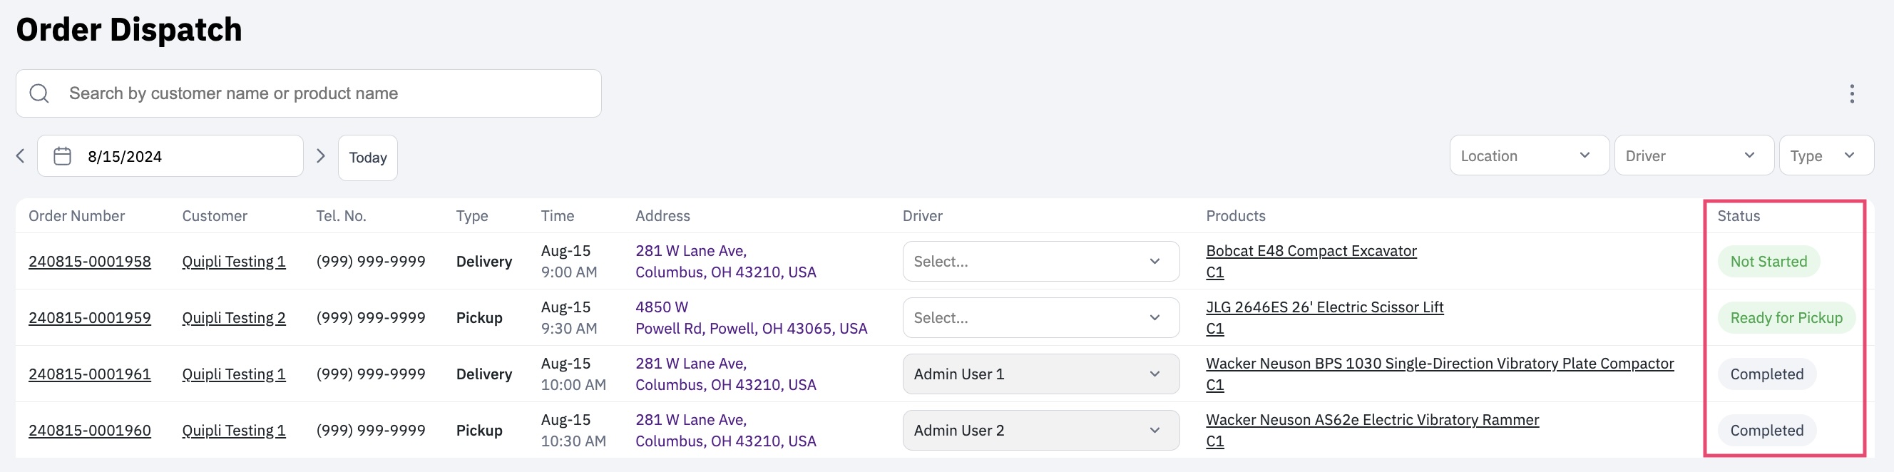Click the Not Started status badge
Screen dimensions: 1894x472
coord(1768,261)
